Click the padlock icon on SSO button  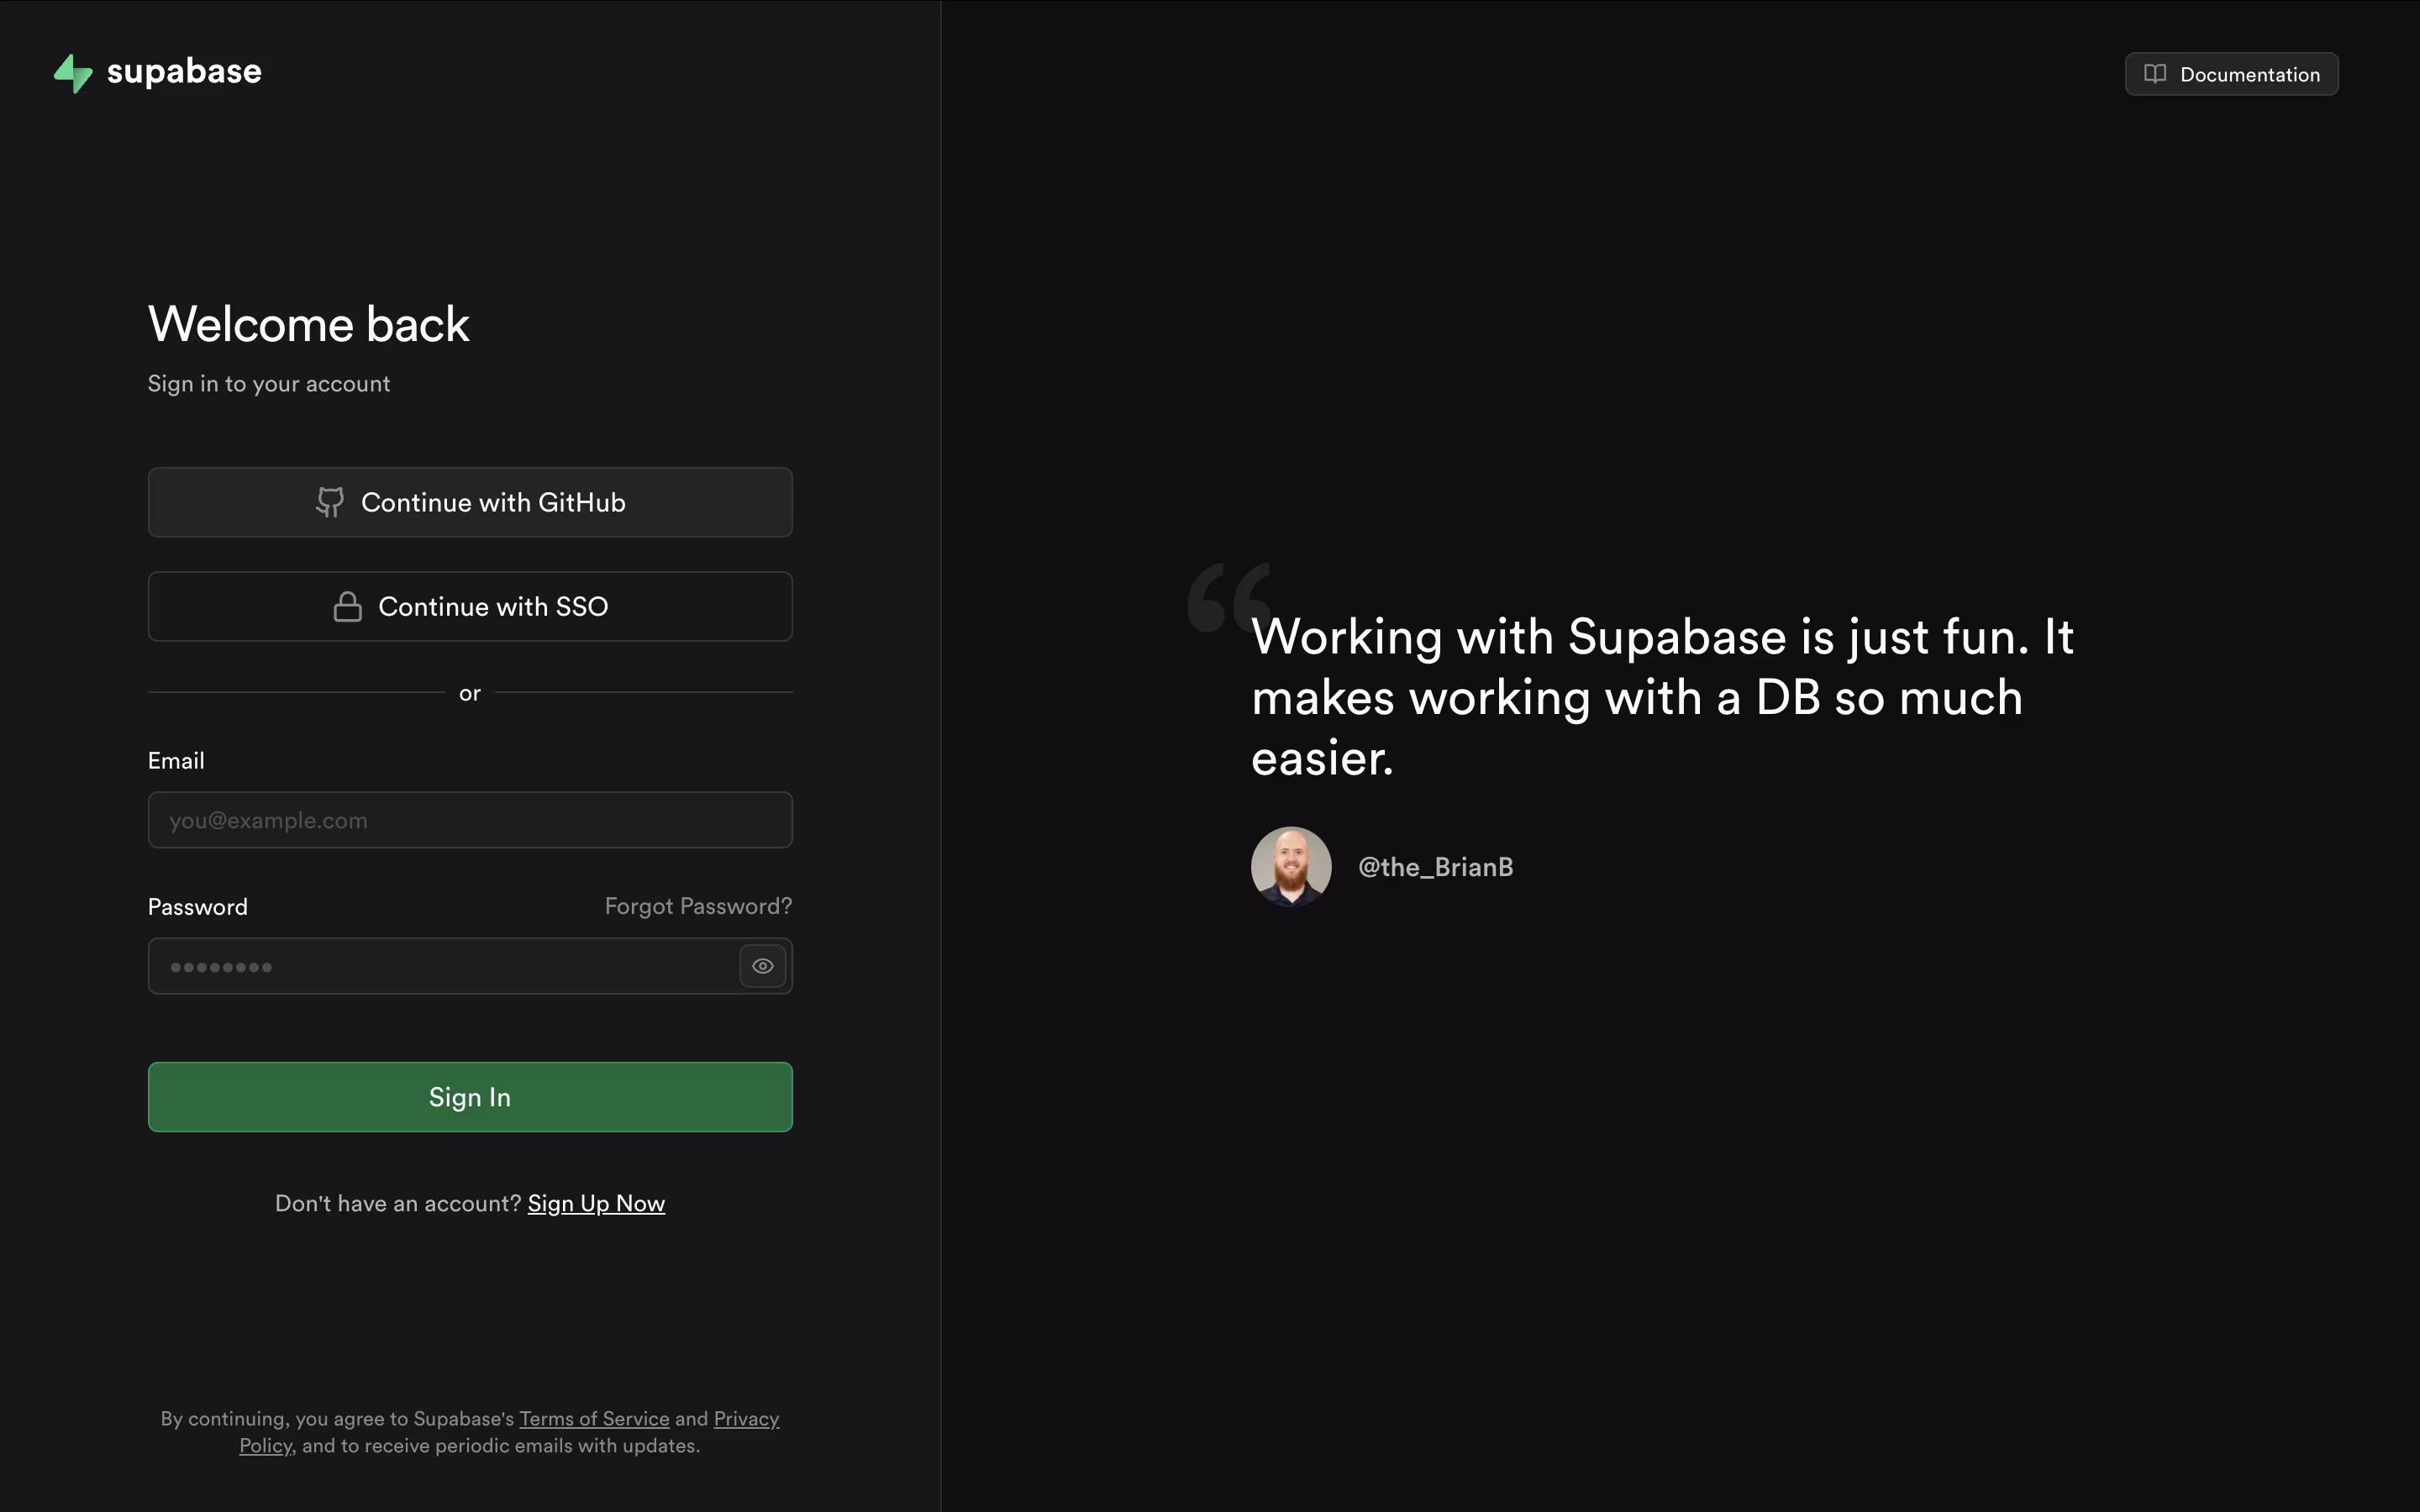(x=348, y=606)
